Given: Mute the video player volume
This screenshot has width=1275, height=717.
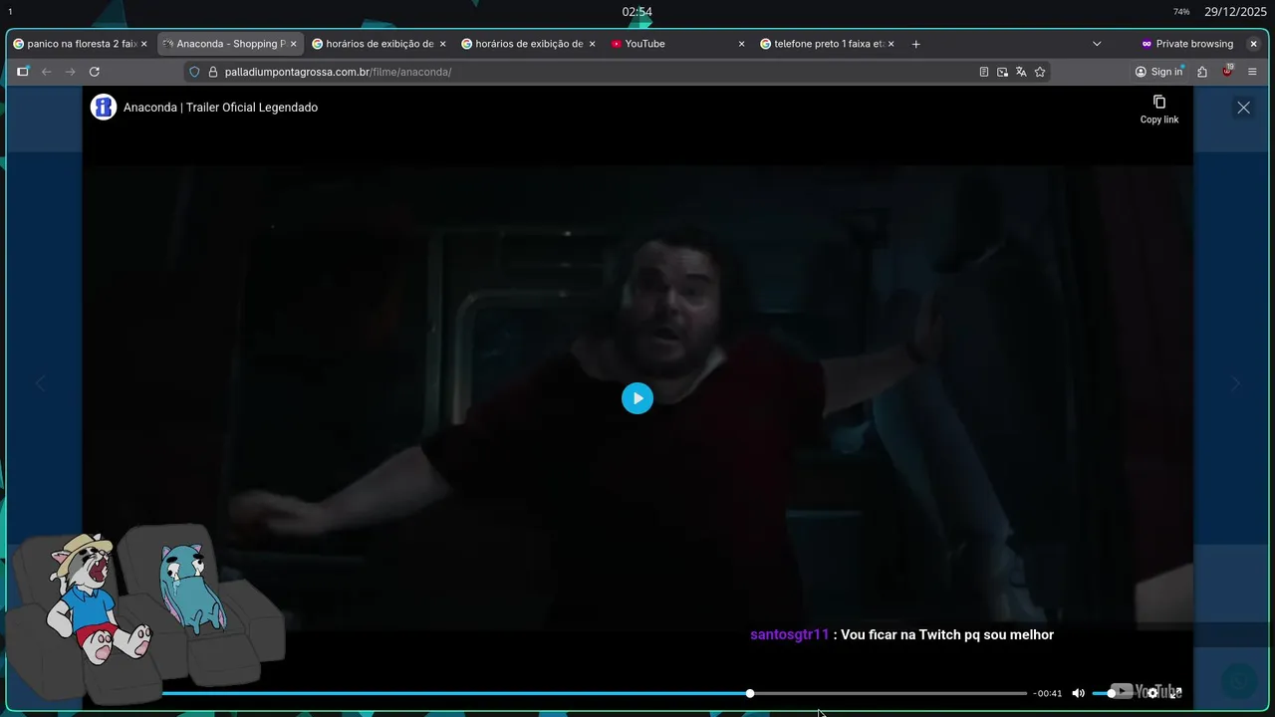Looking at the screenshot, I should coord(1078,693).
